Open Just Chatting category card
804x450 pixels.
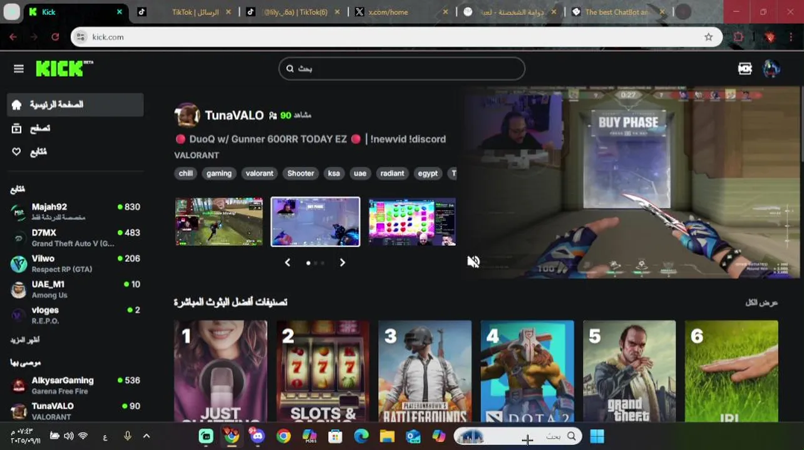pyautogui.click(x=220, y=371)
